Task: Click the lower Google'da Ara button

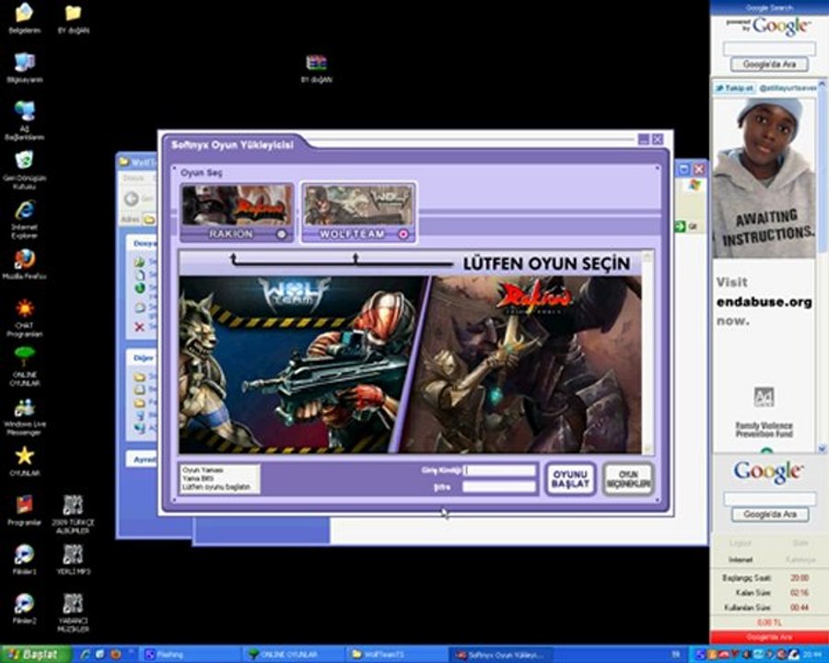Action: point(770,515)
